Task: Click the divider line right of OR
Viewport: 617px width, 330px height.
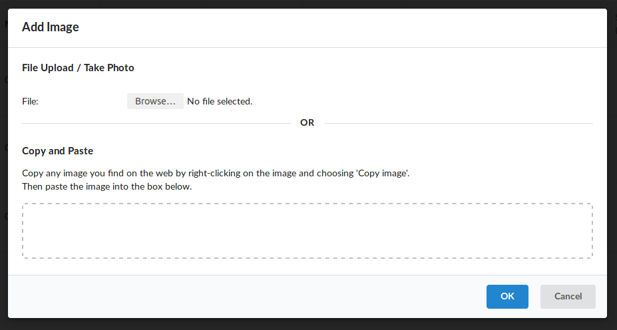Action: pyautogui.click(x=458, y=123)
